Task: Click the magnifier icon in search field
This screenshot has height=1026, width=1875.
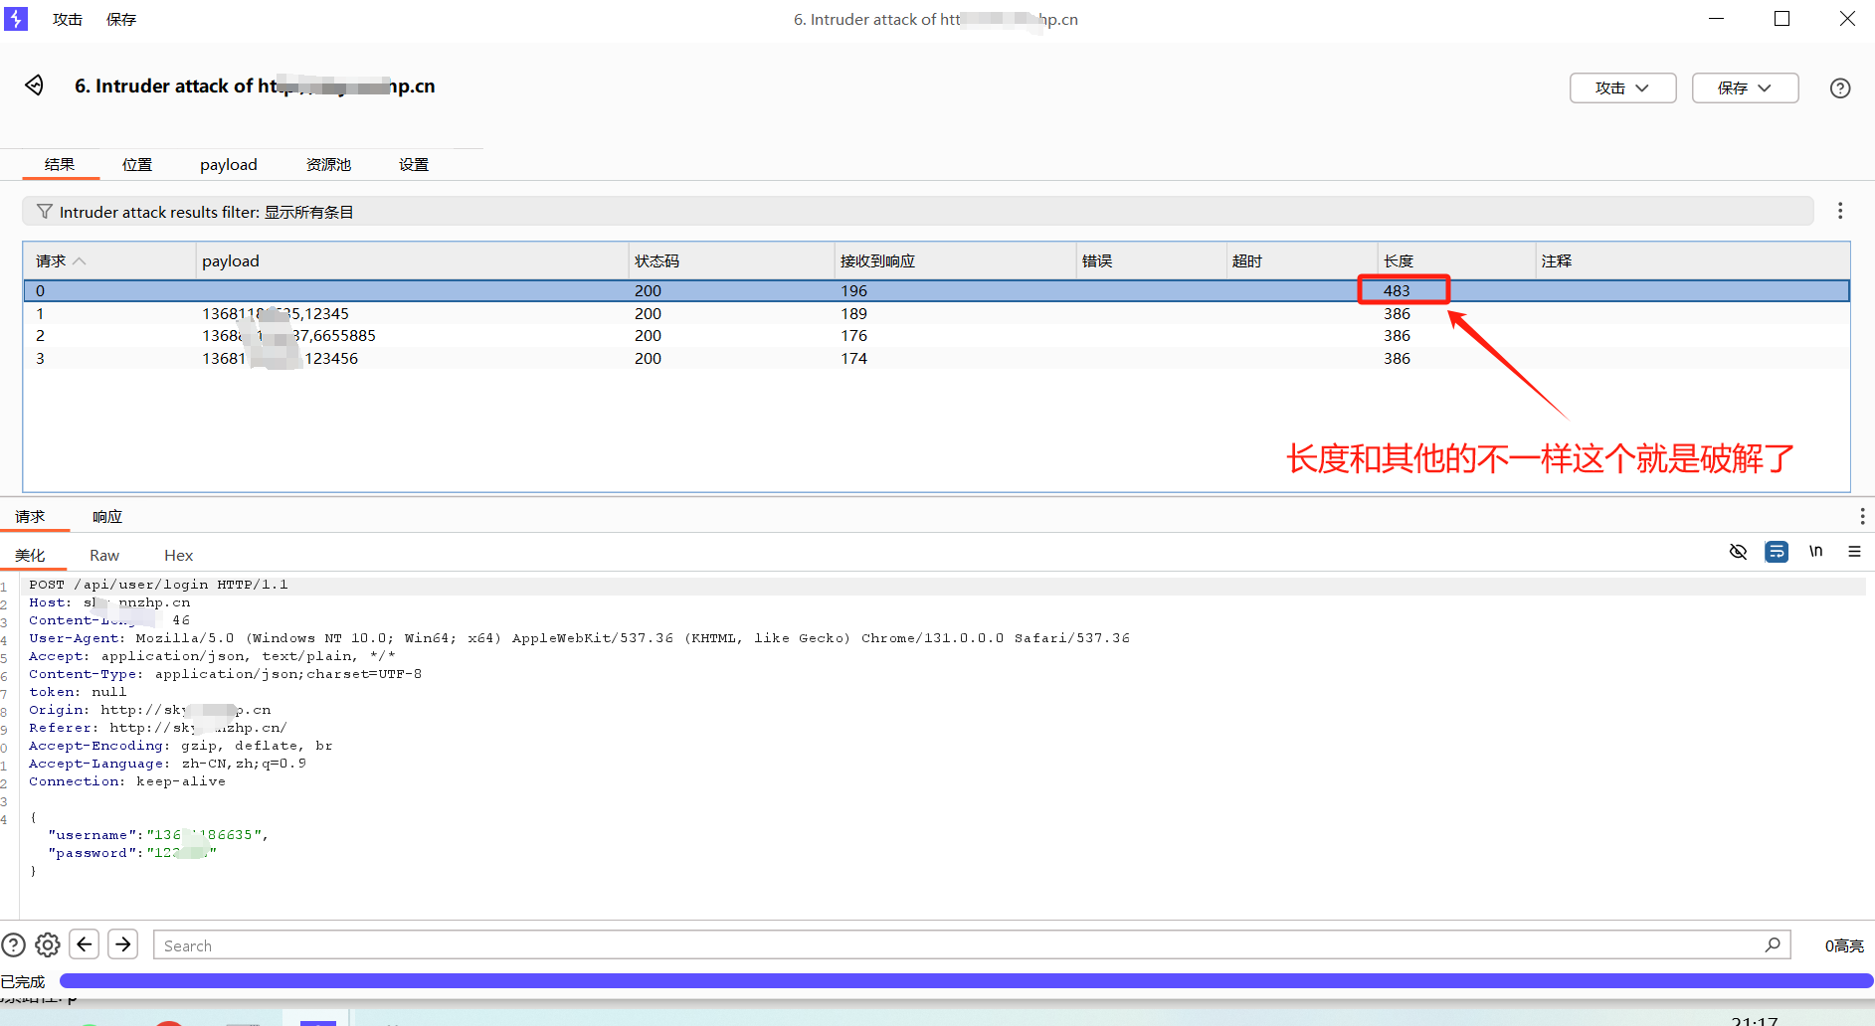Action: pos(1773,944)
